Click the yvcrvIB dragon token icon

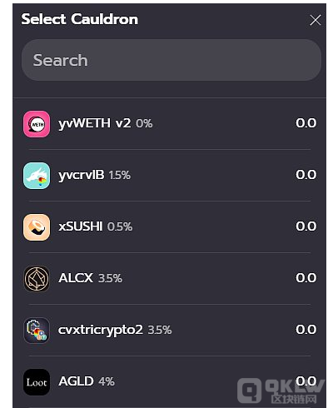[x=37, y=176]
